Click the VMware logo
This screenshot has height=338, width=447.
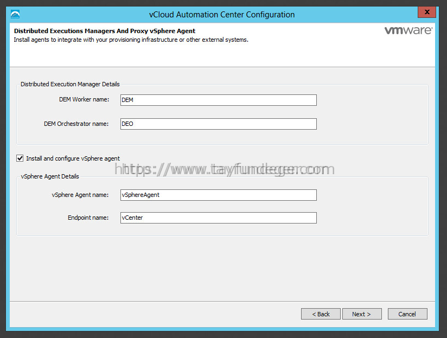pyautogui.click(x=408, y=30)
